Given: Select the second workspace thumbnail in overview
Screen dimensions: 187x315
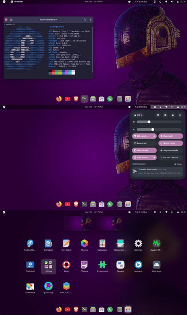Looking at the screenshot, I should [x=110, y=223].
